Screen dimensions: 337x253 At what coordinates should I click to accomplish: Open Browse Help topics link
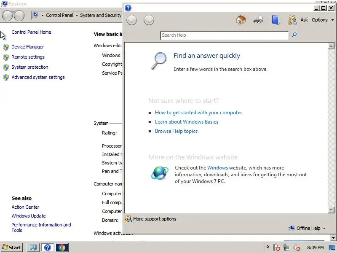pyautogui.click(x=176, y=131)
